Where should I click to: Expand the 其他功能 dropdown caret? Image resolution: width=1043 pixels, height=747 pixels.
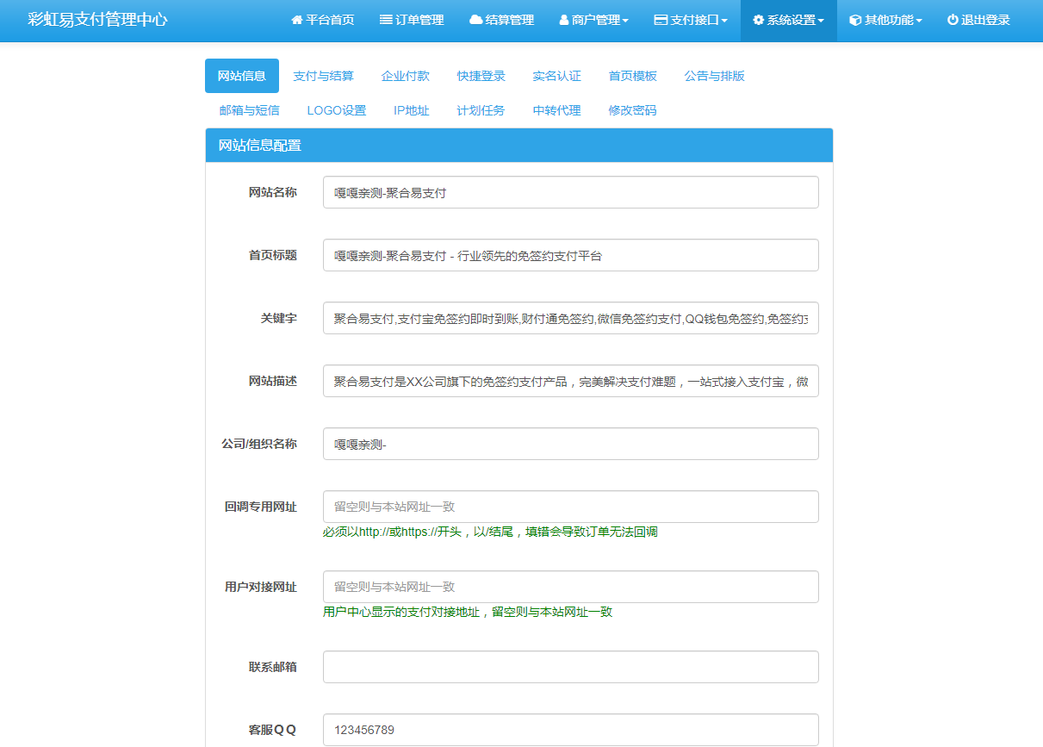[919, 21]
